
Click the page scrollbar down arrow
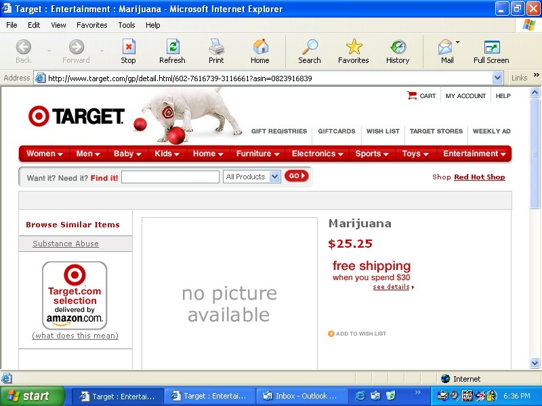click(x=535, y=363)
